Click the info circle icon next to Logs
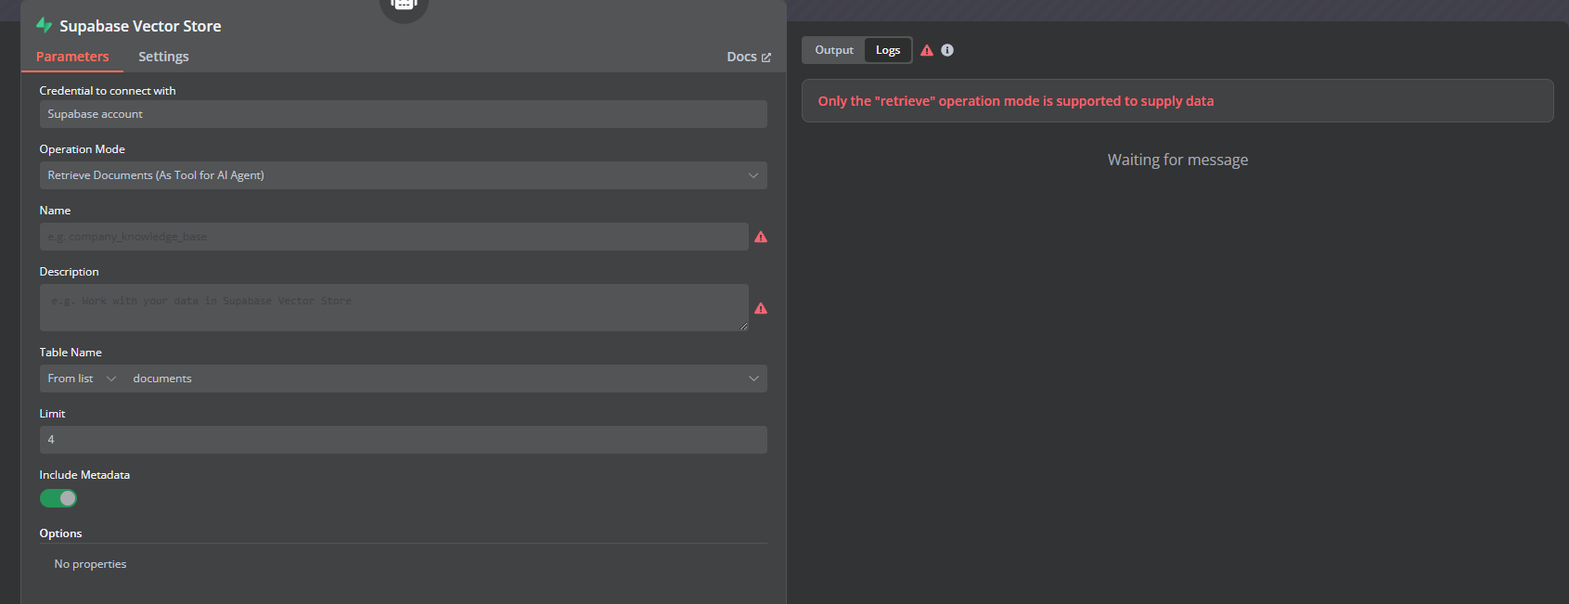The image size is (1569, 604). pyautogui.click(x=947, y=50)
